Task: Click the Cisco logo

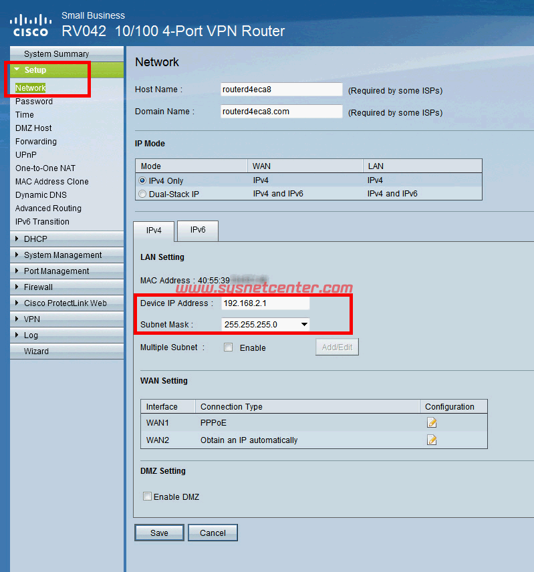Action: coord(31,25)
